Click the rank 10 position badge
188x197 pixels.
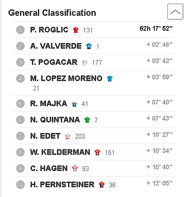pyautogui.click(x=20, y=185)
